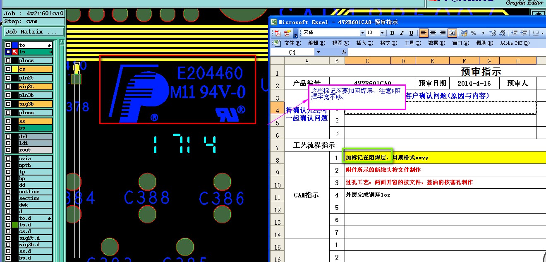Image resolution: width=546 pixels, height=262 pixels.
Task: Open the Adobe PDF(B) menu
Action: (x=515, y=43)
